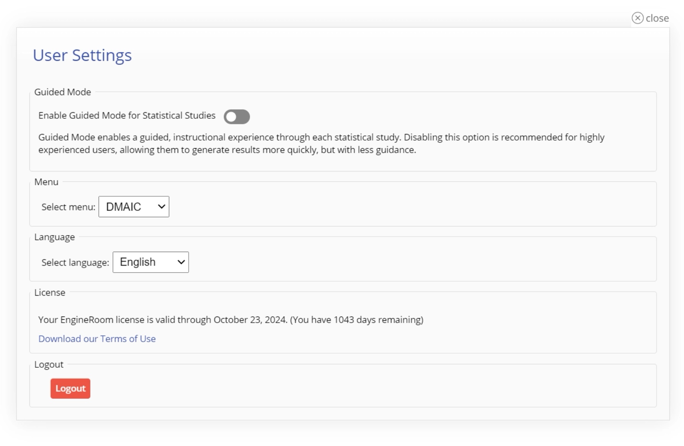684x446 pixels.
Task: Click the 'Select menu:' label
Action: [x=68, y=207]
